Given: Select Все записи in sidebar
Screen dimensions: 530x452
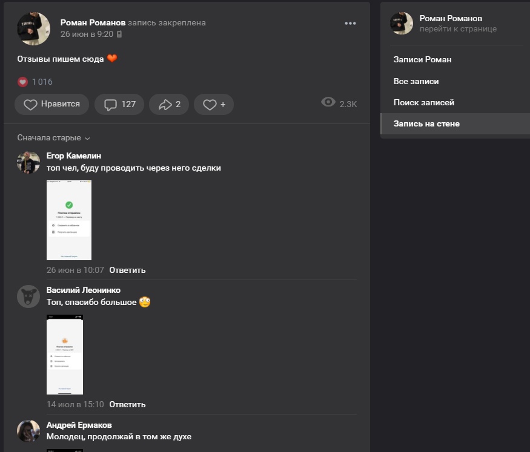Looking at the screenshot, I should point(416,81).
